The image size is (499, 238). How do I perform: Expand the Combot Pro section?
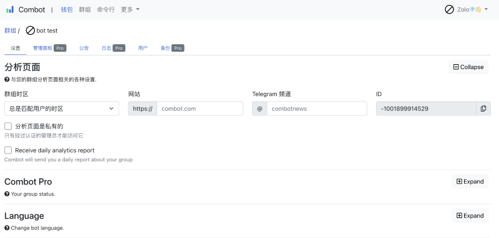coord(470,181)
